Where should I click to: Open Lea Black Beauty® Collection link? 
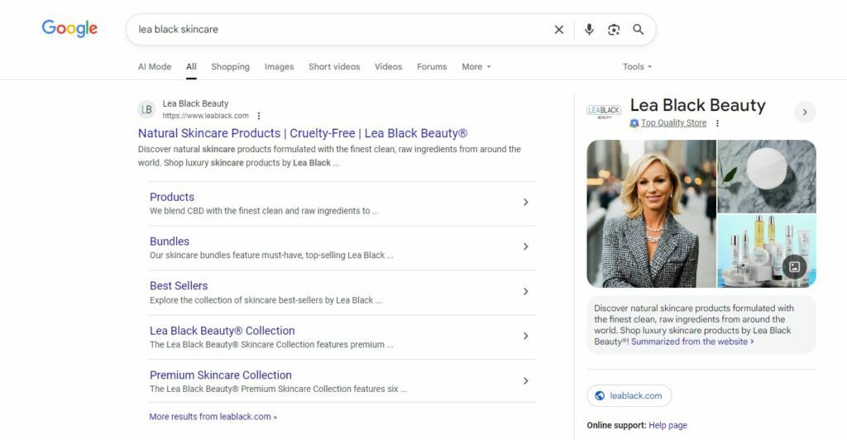pyautogui.click(x=222, y=330)
